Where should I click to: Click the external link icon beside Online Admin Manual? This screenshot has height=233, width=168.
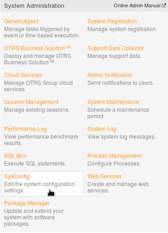tap(164, 5)
